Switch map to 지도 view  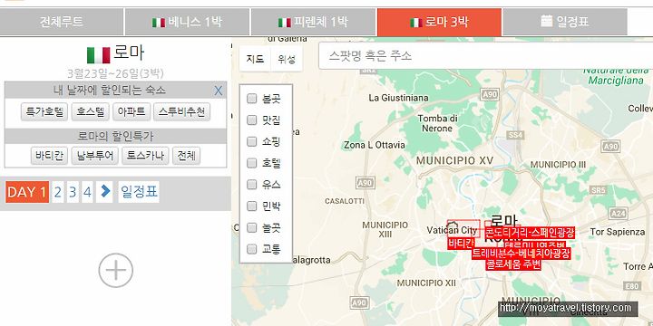click(x=255, y=59)
